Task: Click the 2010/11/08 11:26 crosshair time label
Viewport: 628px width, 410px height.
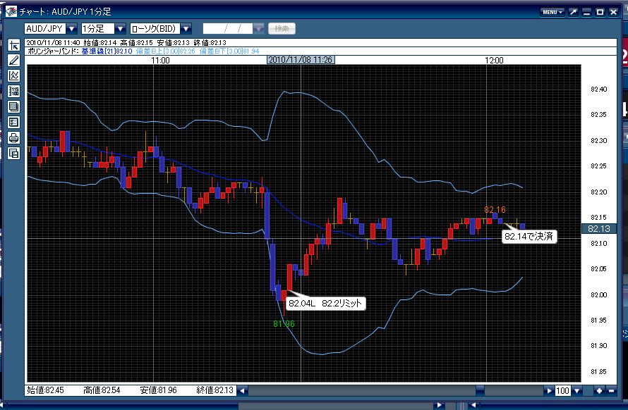Action: coord(301,60)
